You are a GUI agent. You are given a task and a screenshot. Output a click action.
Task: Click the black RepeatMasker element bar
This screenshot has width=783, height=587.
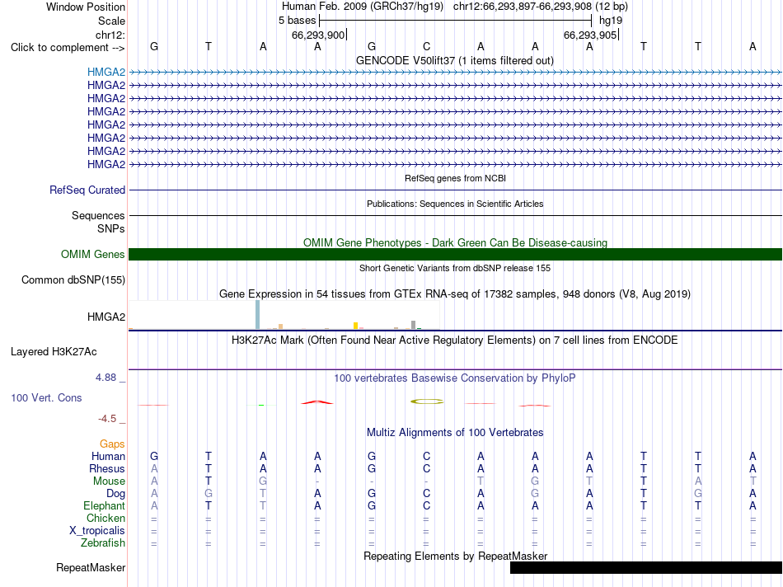click(x=646, y=567)
